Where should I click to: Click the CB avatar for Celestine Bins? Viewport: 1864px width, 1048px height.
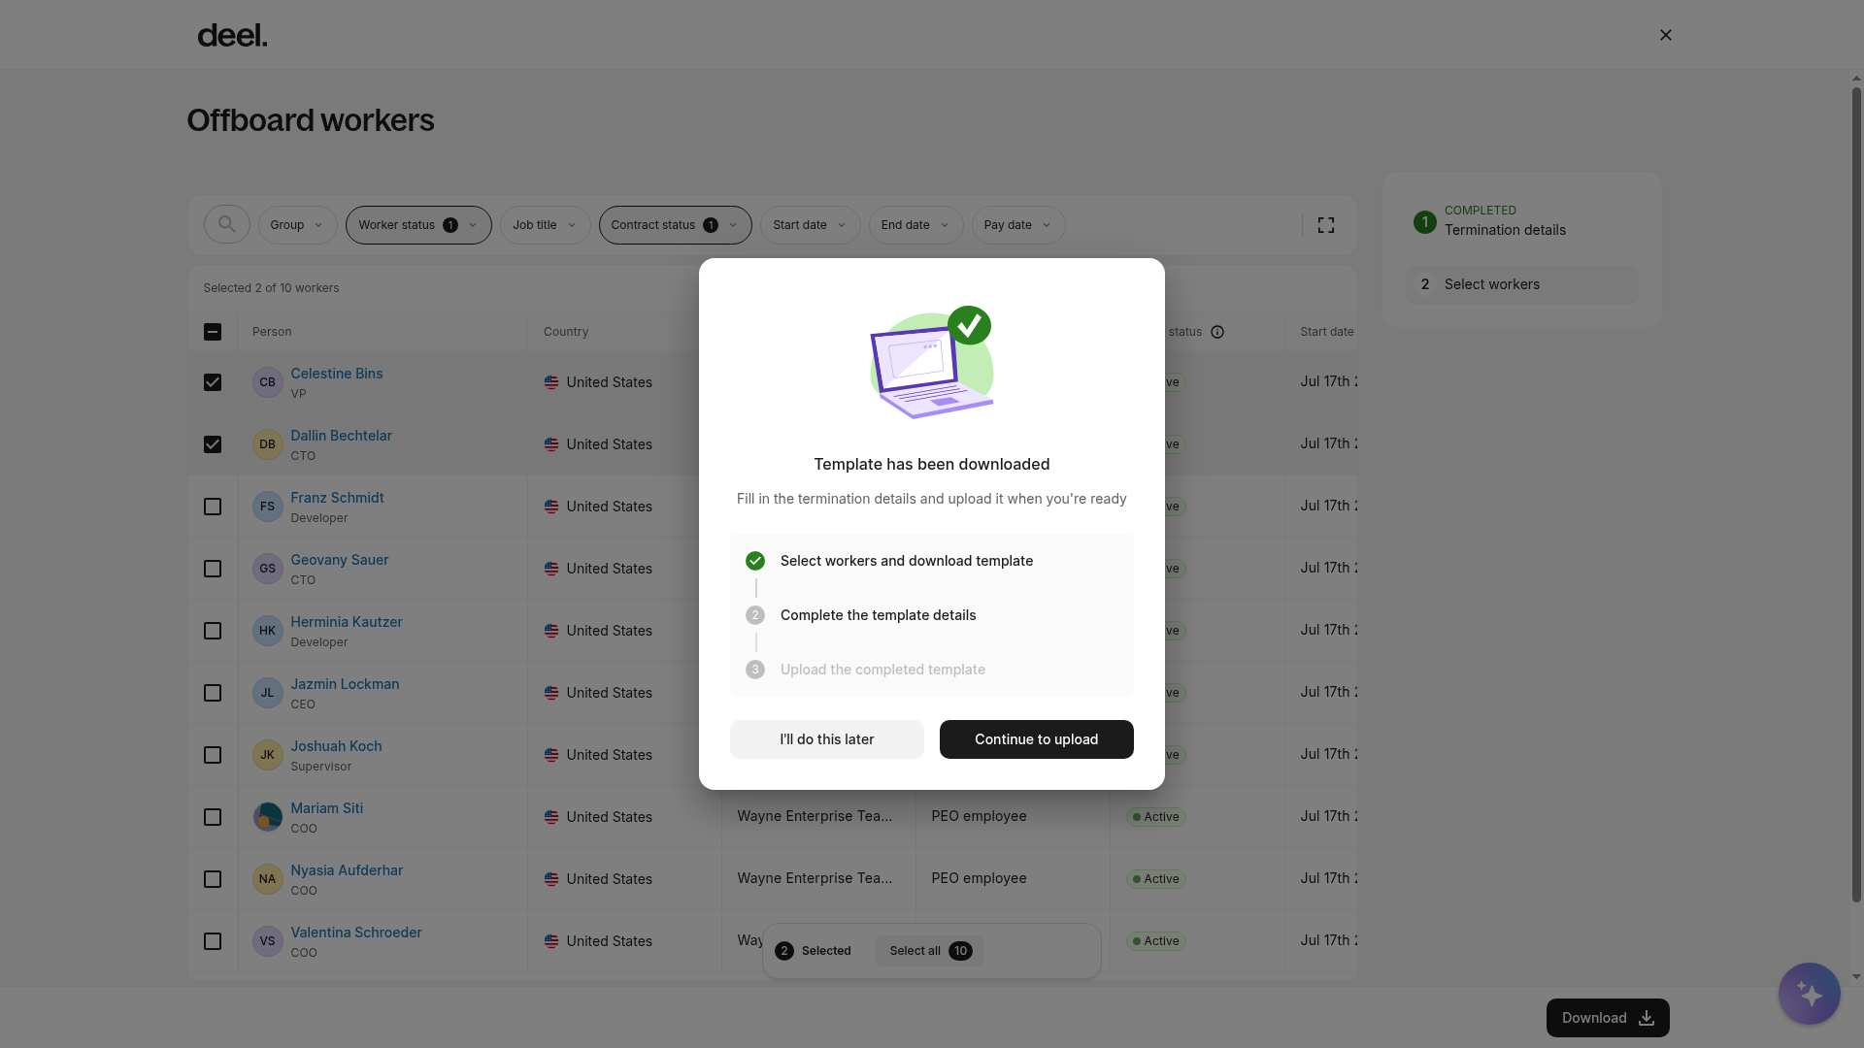pos(267,382)
